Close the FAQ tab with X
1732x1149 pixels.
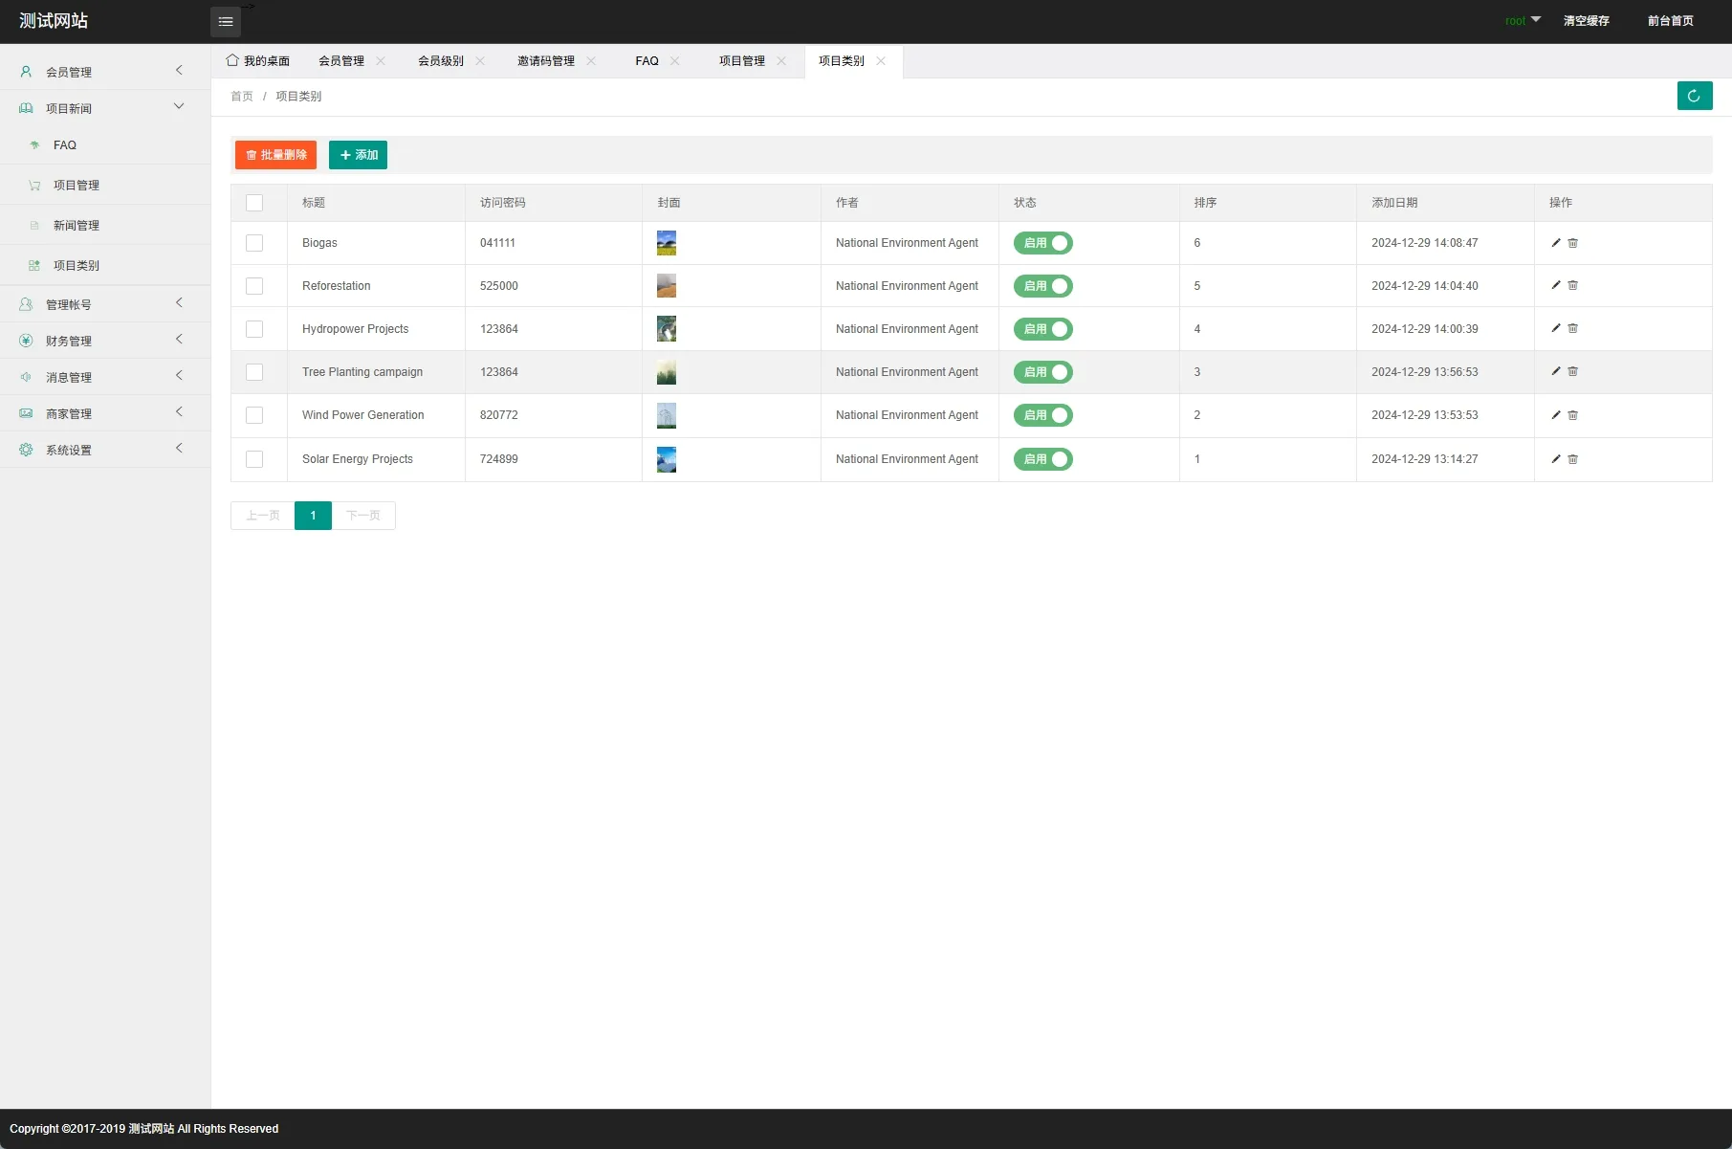pos(674,61)
